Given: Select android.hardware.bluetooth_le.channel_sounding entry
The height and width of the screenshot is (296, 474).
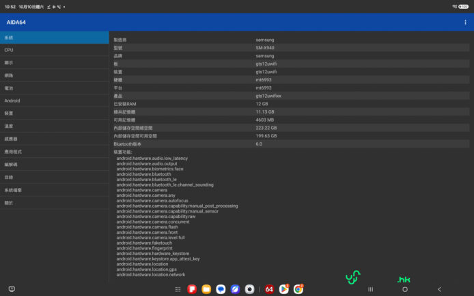Looking at the screenshot, I should coord(165,185).
